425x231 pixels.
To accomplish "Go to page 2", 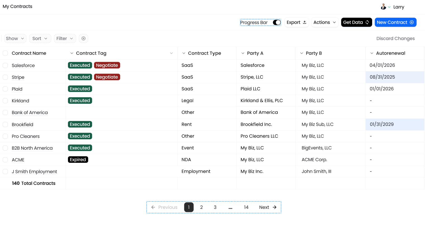I will click(201, 207).
